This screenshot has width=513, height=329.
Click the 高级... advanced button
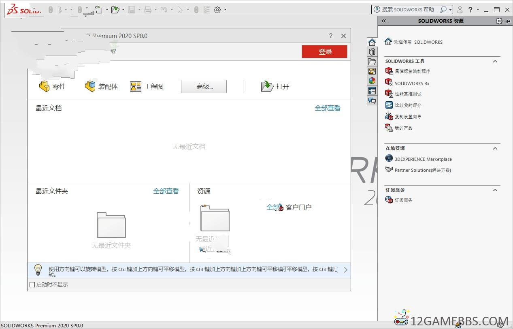pyautogui.click(x=204, y=86)
